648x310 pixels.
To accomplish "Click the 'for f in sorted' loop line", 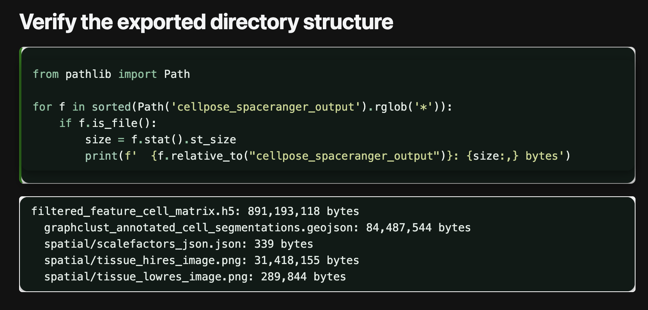I will 243,107.
